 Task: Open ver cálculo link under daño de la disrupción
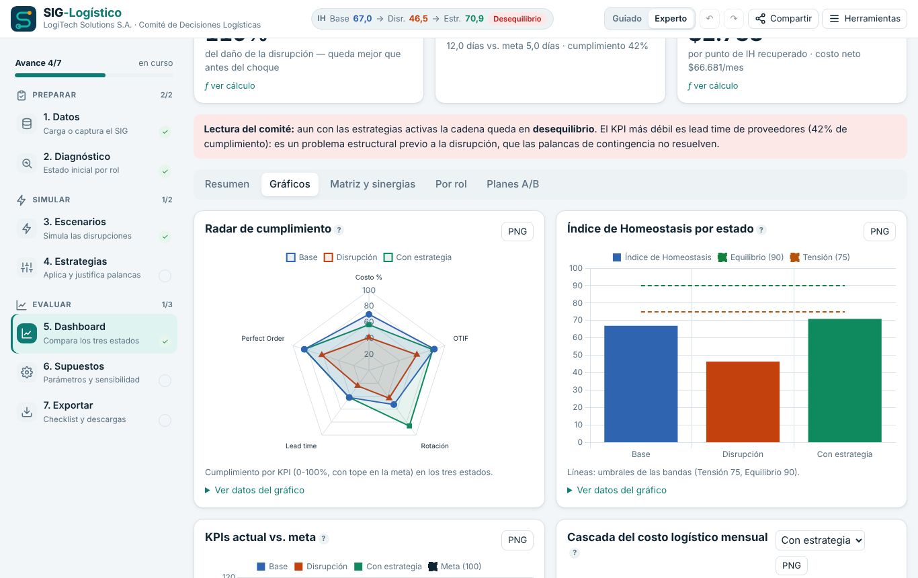click(x=230, y=86)
